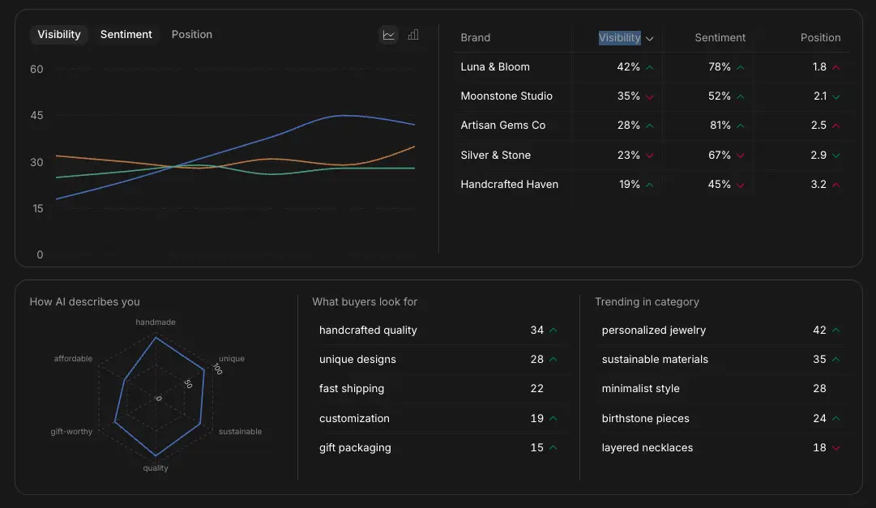Open the Artisan Gems Co row

pyautogui.click(x=503, y=126)
